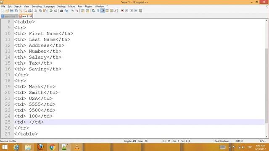269x151 pixels.
Task: Toggle synchronized horizontal scrolling
Action: [x=87, y=10]
